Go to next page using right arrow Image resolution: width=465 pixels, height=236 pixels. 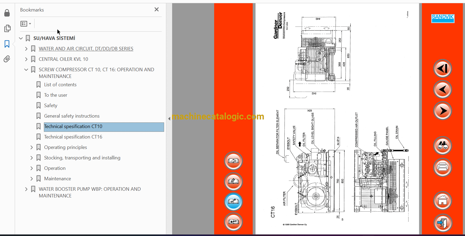click(443, 111)
